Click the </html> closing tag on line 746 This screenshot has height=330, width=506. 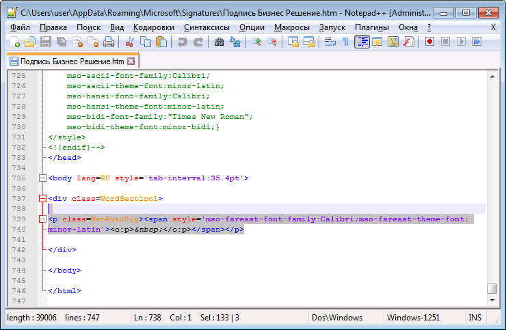click(x=64, y=291)
